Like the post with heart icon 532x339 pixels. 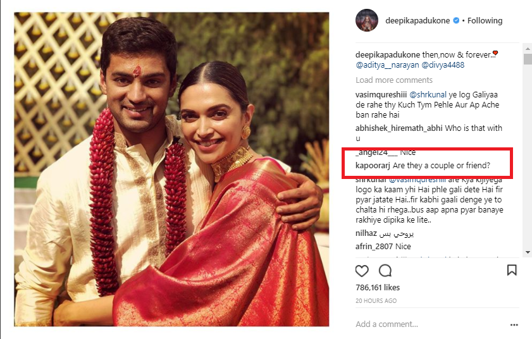click(x=362, y=271)
